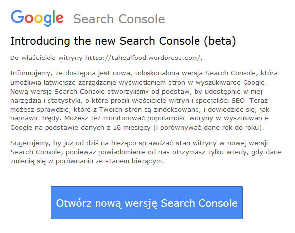Open the tahealfood.wordpress.com site link
The width and height of the screenshot is (295, 233).
click(x=143, y=58)
